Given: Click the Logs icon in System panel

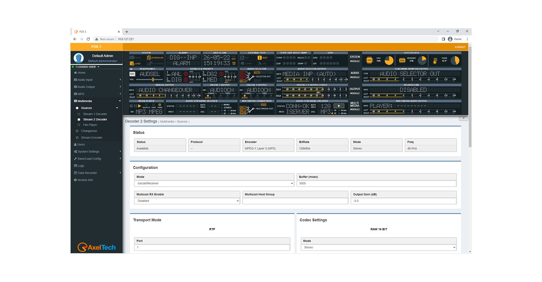Looking at the screenshot, I should pyautogui.click(x=132, y=63).
